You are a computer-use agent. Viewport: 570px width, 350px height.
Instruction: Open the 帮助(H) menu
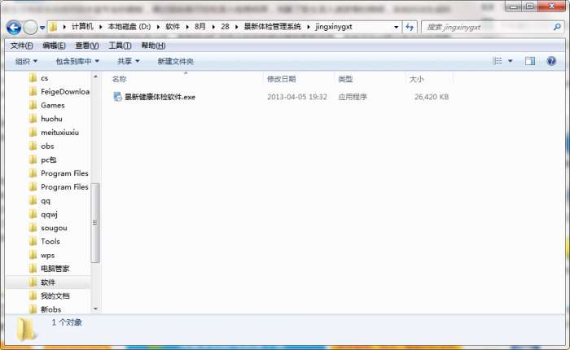tap(153, 46)
